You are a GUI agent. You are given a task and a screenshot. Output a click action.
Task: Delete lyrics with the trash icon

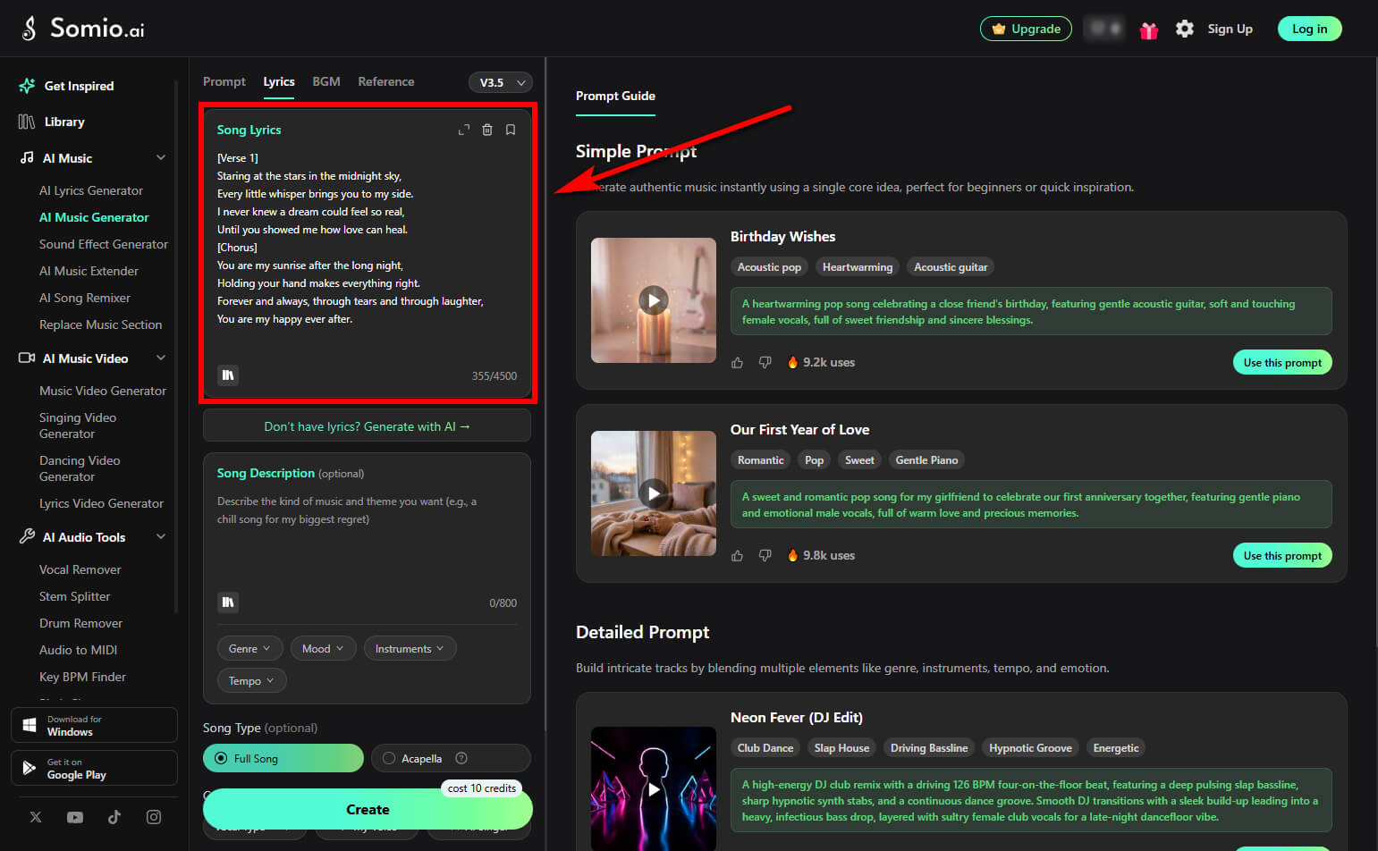tap(487, 130)
